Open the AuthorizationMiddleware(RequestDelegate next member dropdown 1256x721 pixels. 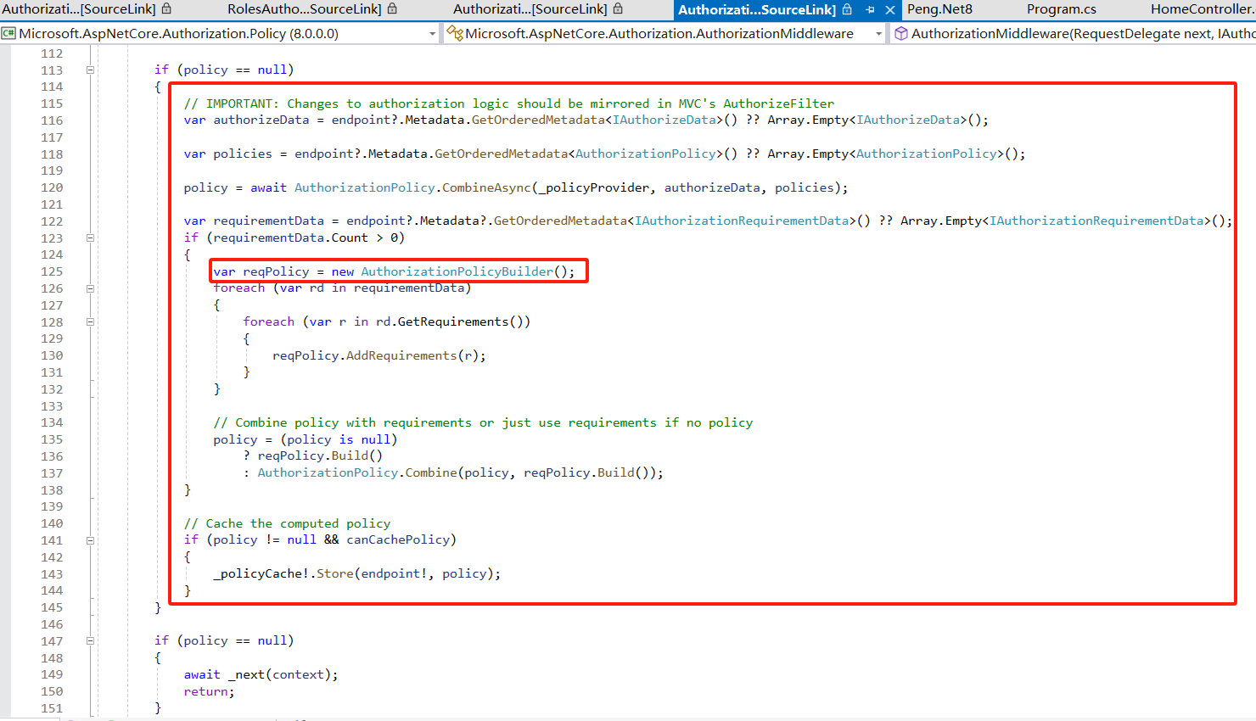point(1074,33)
